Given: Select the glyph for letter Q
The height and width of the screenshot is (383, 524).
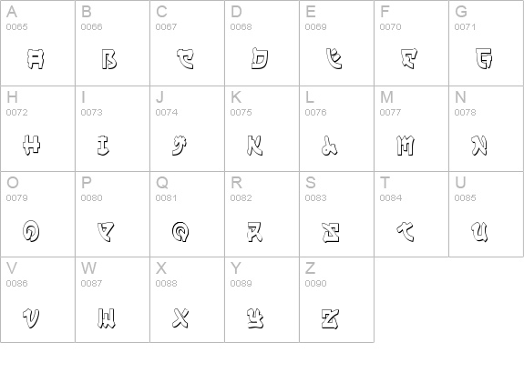Looking at the screenshot, I should click(180, 231).
